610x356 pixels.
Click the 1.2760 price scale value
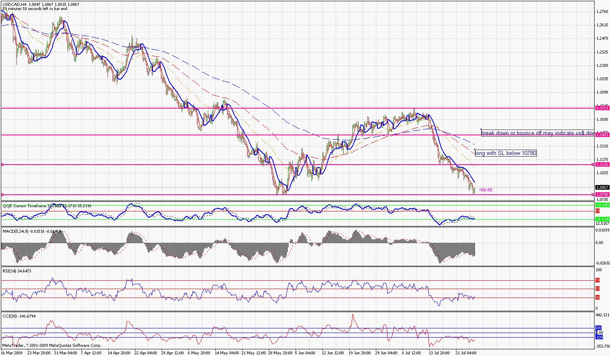pyautogui.click(x=602, y=12)
